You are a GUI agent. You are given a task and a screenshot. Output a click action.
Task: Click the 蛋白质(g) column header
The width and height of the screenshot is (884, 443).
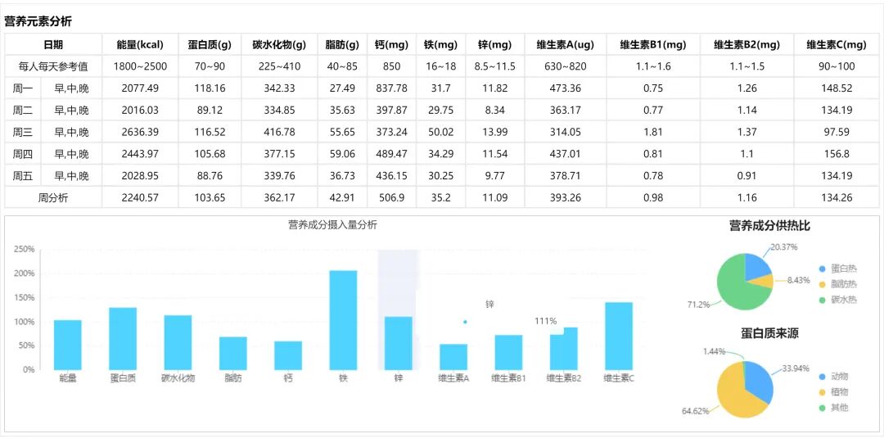tap(210, 44)
